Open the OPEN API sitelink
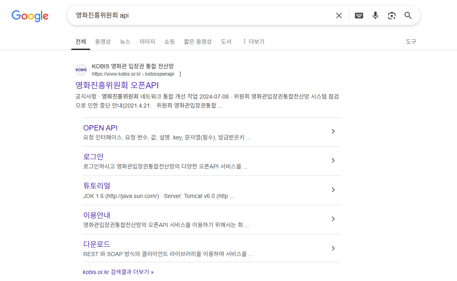Viewport: 457px width, 281px height. [x=100, y=128]
